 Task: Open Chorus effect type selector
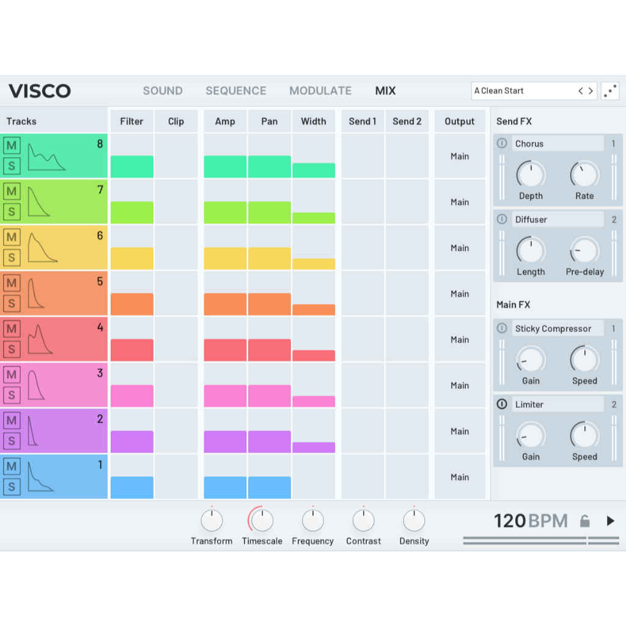pos(558,143)
